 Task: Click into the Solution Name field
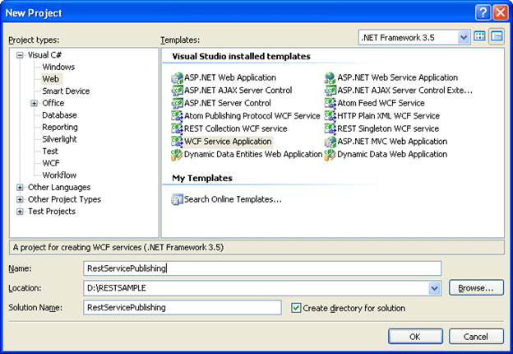183,308
